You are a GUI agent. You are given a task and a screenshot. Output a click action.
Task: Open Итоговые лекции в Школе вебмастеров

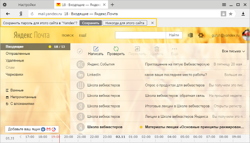177,106
